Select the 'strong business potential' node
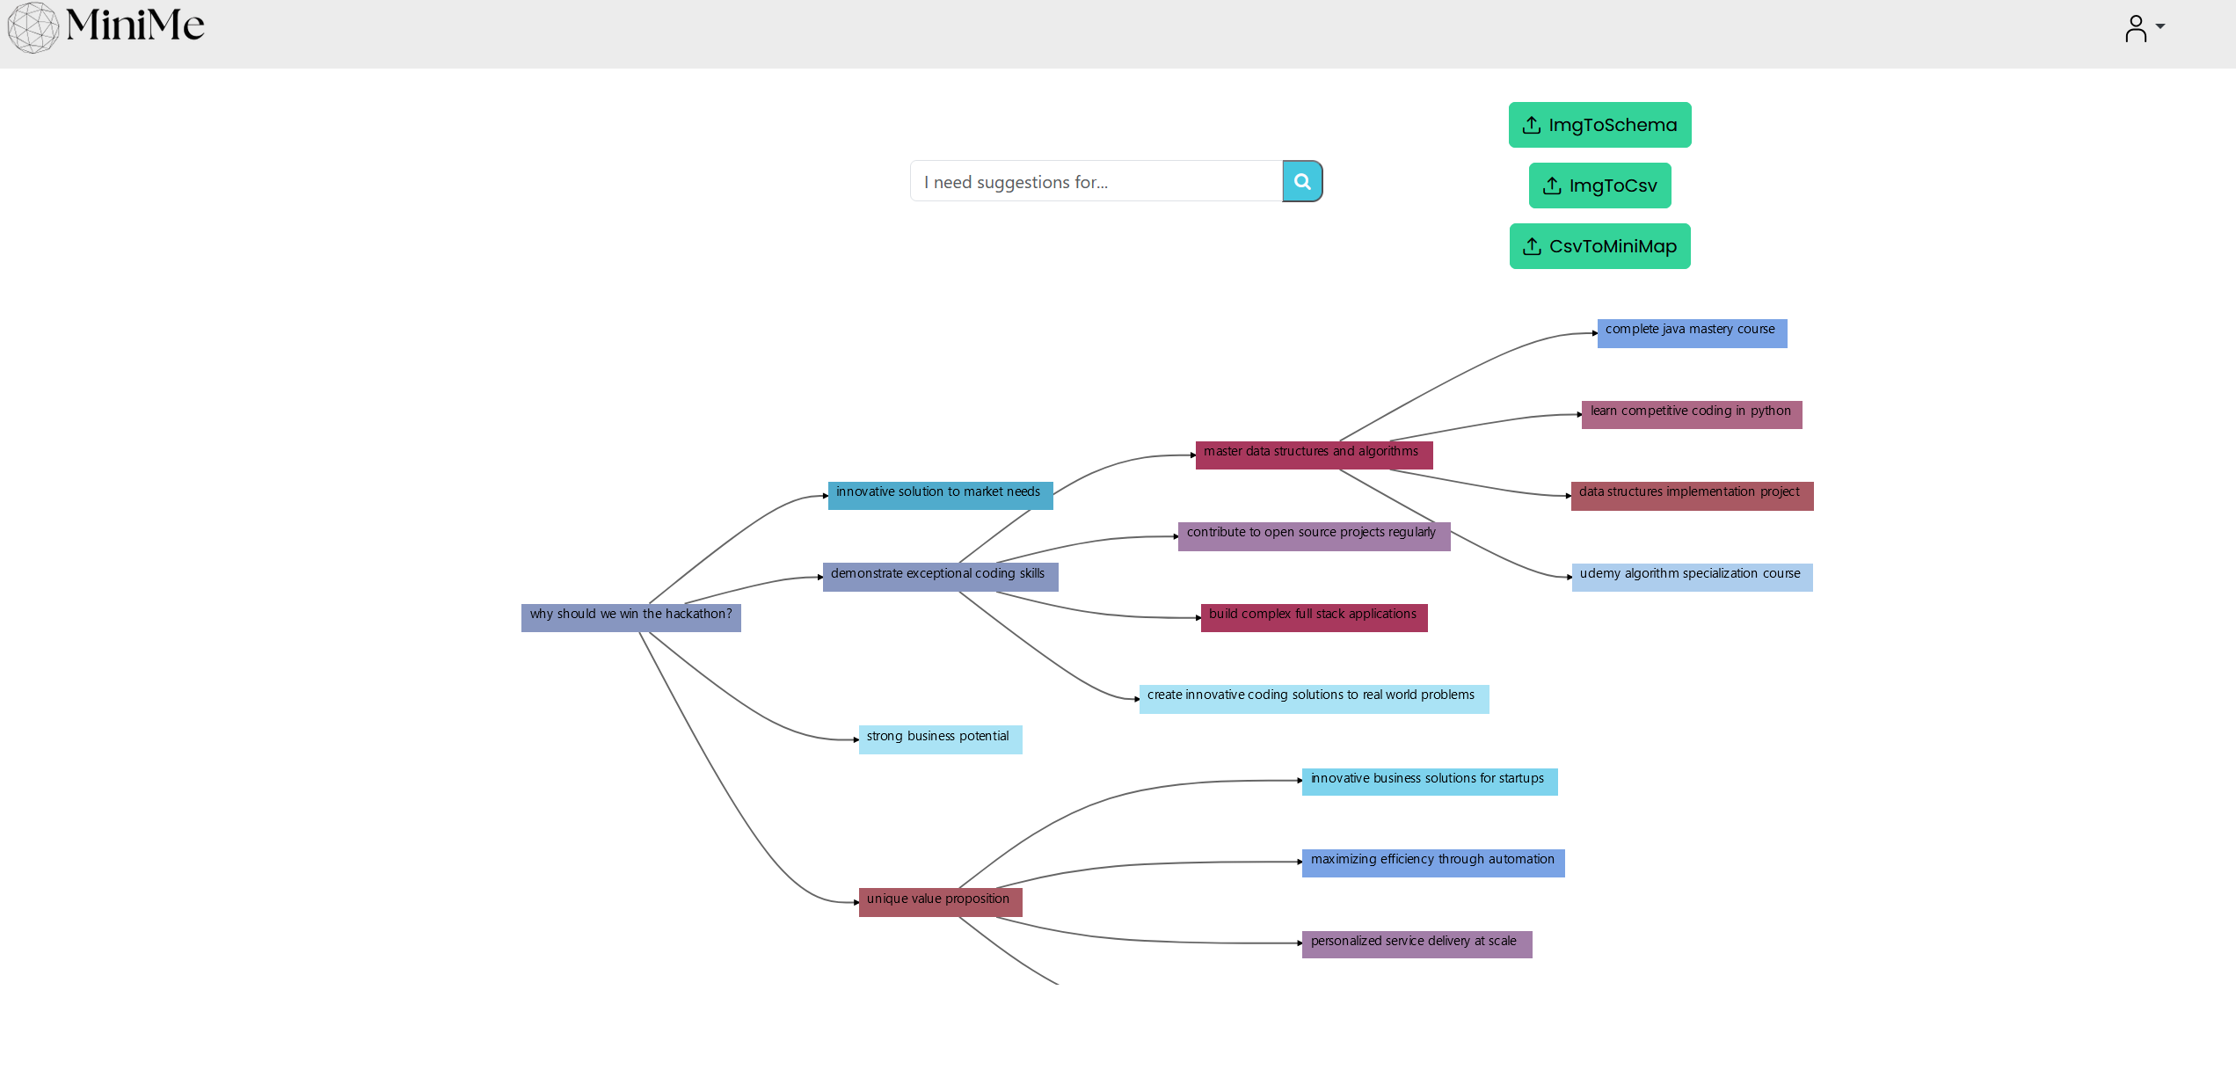This screenshot has height=1070, width=2236. click(939, 739)
